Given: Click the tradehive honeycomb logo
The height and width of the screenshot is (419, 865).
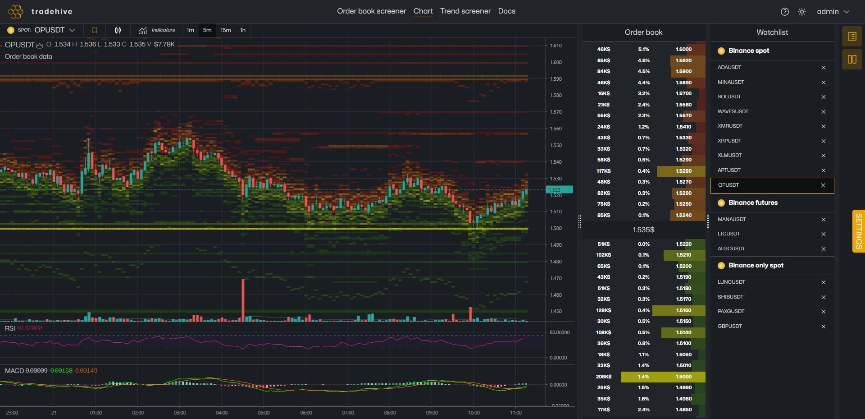Looking at the screenshot, I should [x=15, y=11].
